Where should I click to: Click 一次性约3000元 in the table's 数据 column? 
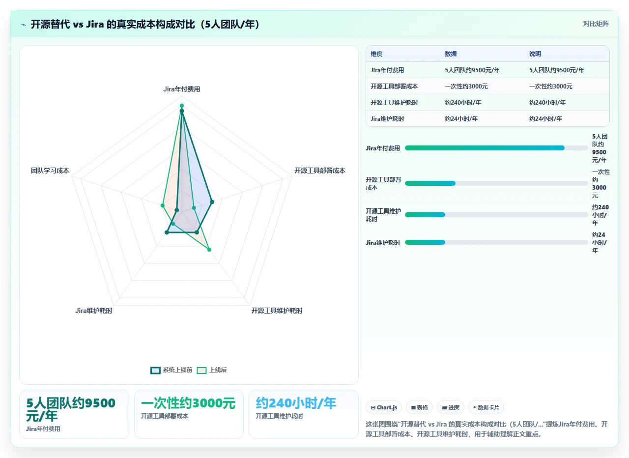(466, 86)
